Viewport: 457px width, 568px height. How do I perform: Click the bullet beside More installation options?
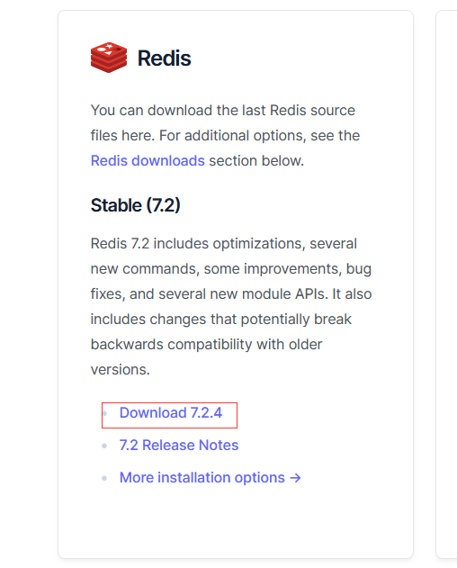[104, 478]
